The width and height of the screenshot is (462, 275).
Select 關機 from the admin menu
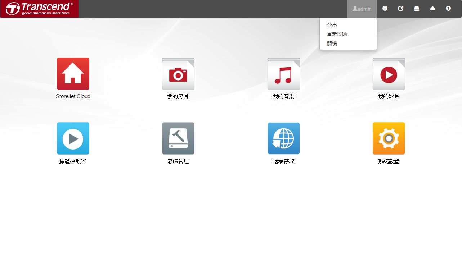point(332,43)
